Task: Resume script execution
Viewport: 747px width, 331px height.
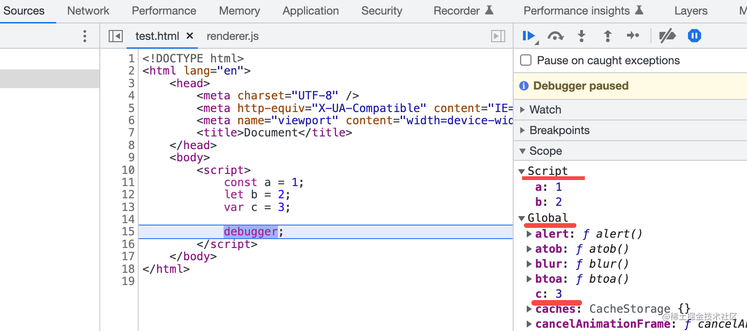Action: coord(529,36)
